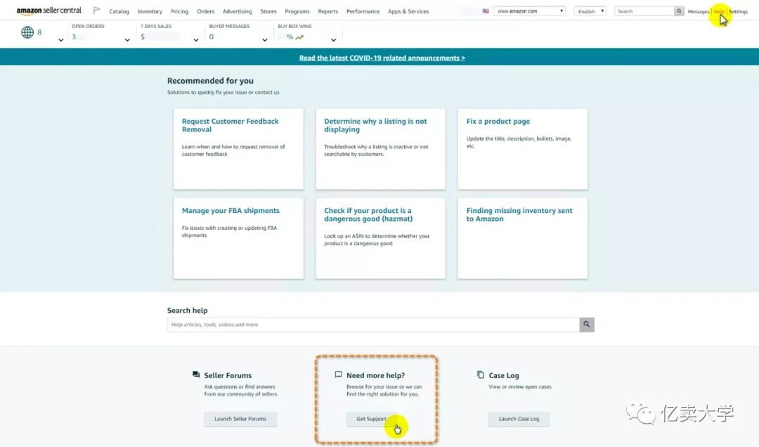759x447 pixels.
Task: Click the Seller Forums heading
Action: tap(228, 375)
